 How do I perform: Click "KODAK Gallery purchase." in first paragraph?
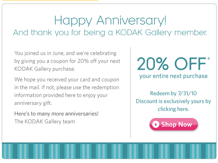(45, 68)
